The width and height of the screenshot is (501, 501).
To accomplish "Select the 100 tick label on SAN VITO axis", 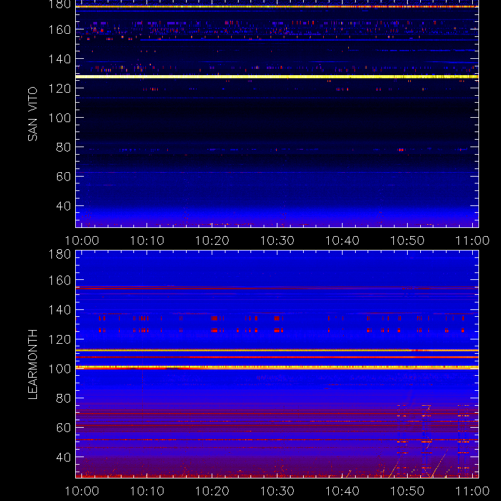I will click(59, 118).
